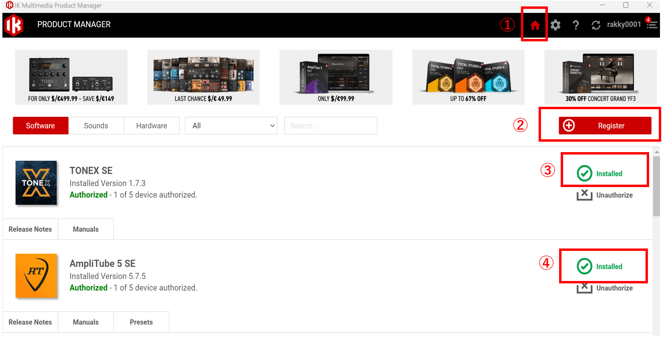664x342 pixels.
Task: Click the IK Multimedia logo
Action: (14, 25)
